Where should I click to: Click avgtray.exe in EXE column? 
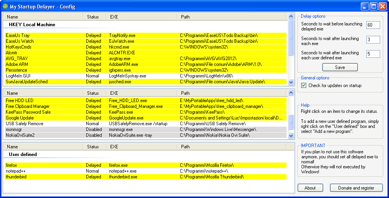(x=119, y=59)
